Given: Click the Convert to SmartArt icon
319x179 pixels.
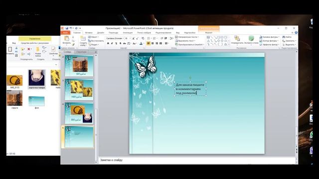Looking at the screenshot, I should pyautogui.click(x=176, y=44).
